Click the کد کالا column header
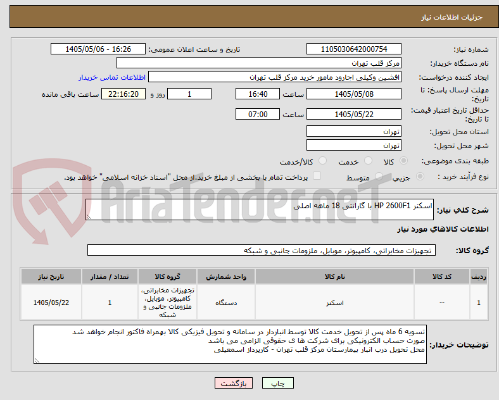 pyautogui.click(x=442, y=277)
